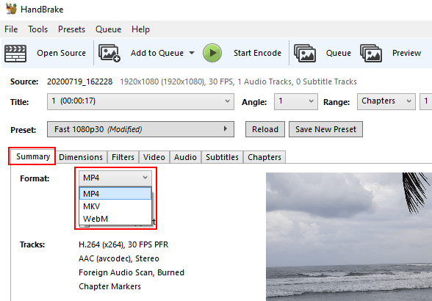Screen dimensions: 432x301
Task: Click the Foreign Audio Scan, Burned text
Action: tap(132, 272)
